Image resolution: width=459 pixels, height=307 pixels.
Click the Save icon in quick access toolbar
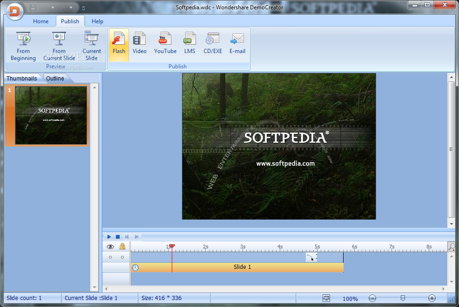[x=33, y=7]
